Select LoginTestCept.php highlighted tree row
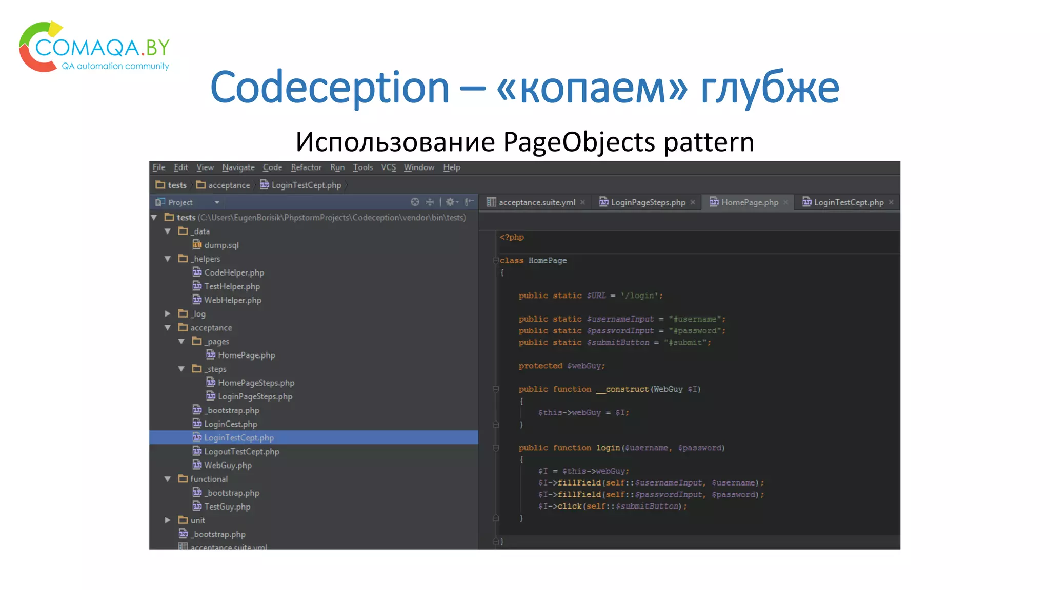 pyautogui.click(x=314, y=437)
